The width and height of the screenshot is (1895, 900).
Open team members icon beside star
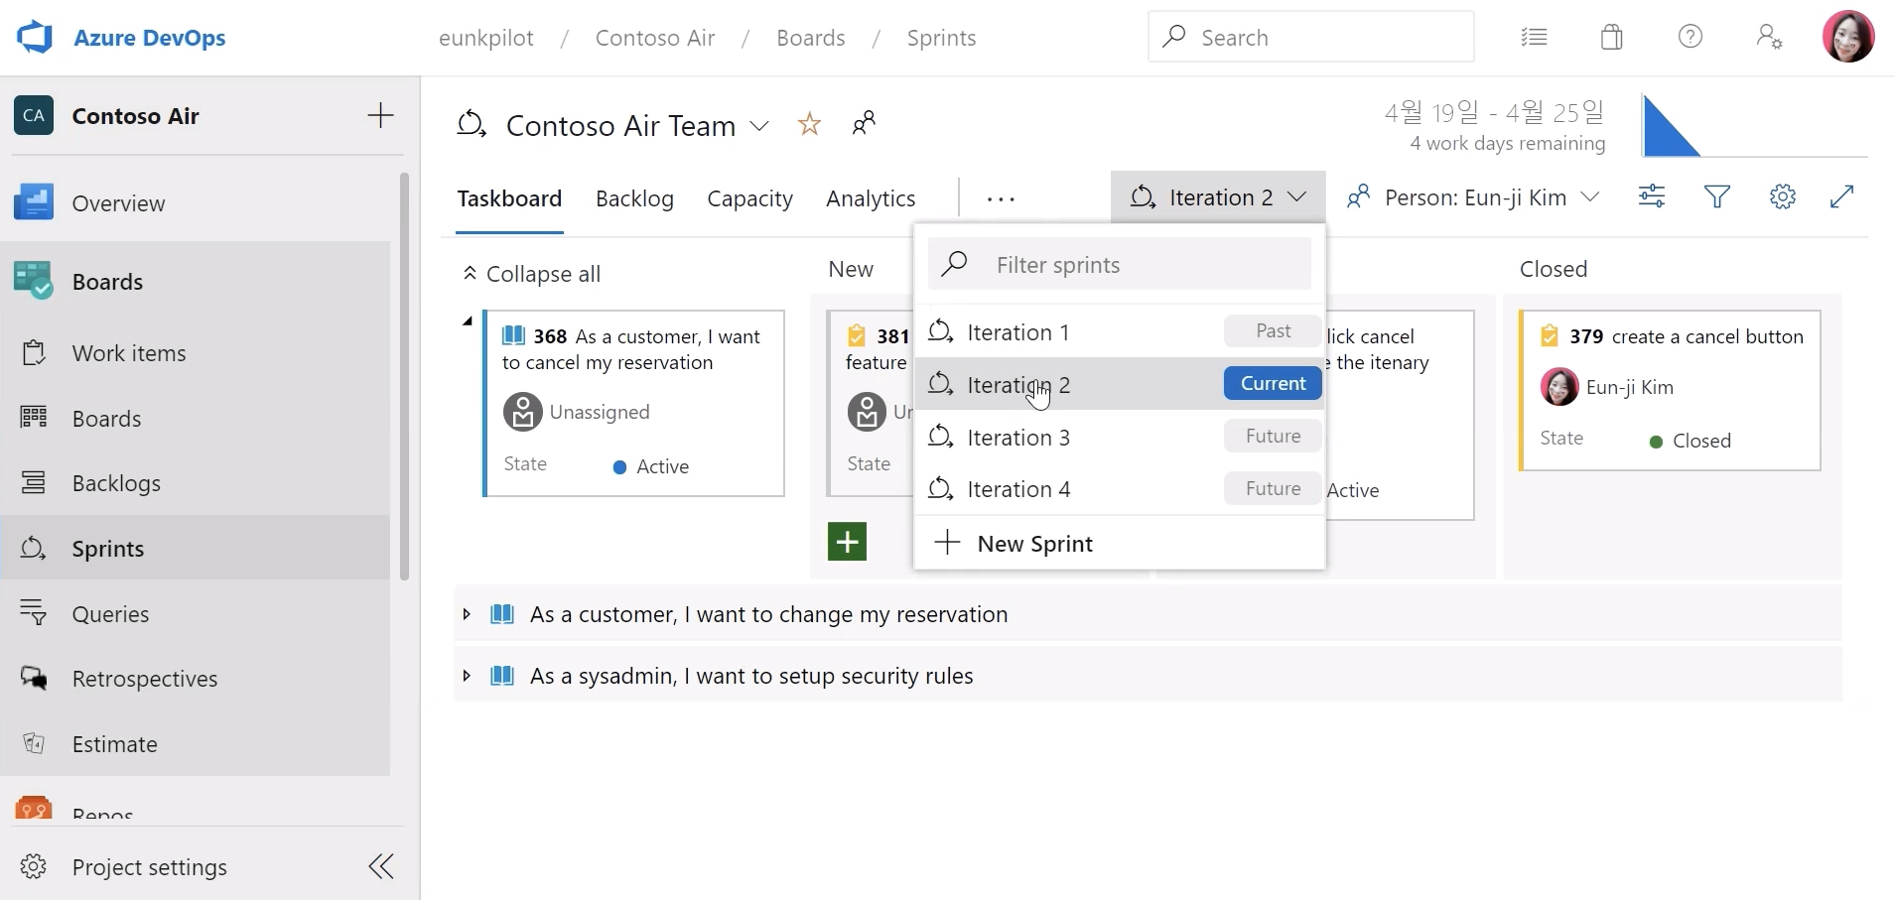[x=864, y=124]
